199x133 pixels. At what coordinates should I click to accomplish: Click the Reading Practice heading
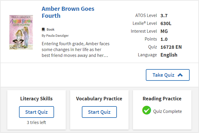[162, 99]
